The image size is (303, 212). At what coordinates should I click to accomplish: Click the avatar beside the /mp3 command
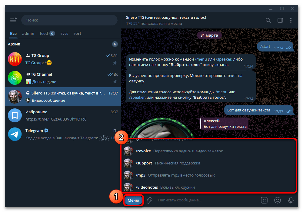pyautogui.click(x=128, y=175)
